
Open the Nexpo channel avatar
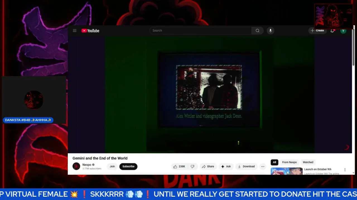coord(76,166)
